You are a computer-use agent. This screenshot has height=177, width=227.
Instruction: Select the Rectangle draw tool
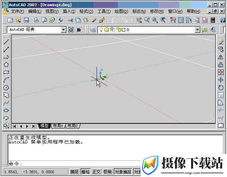pos(6,72)
